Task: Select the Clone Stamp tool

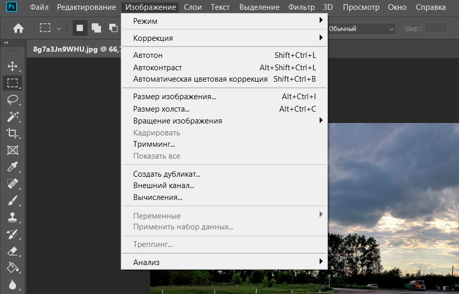Action: (x=12, y=217)
